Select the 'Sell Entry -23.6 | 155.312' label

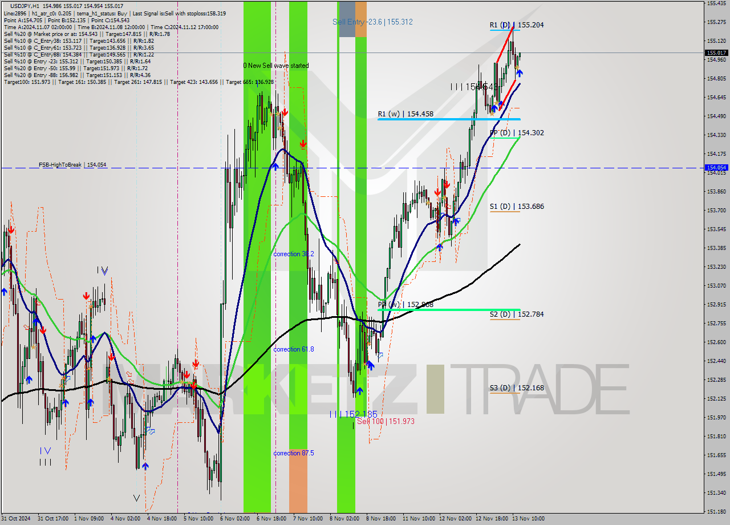tap(372, 22)
